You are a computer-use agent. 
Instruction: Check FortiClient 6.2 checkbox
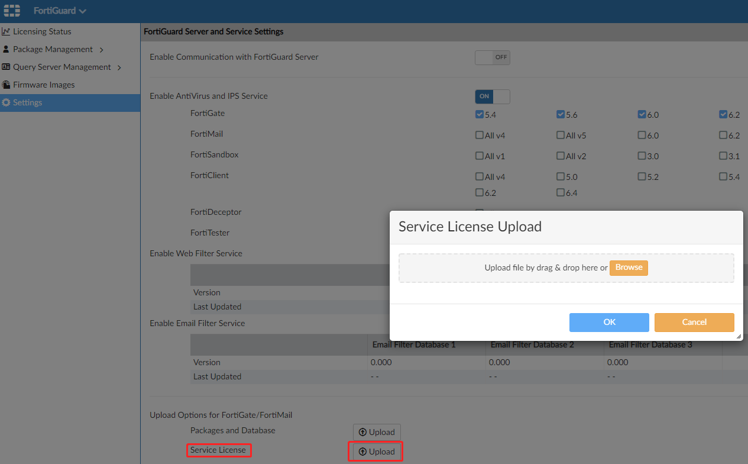point(480,192)
